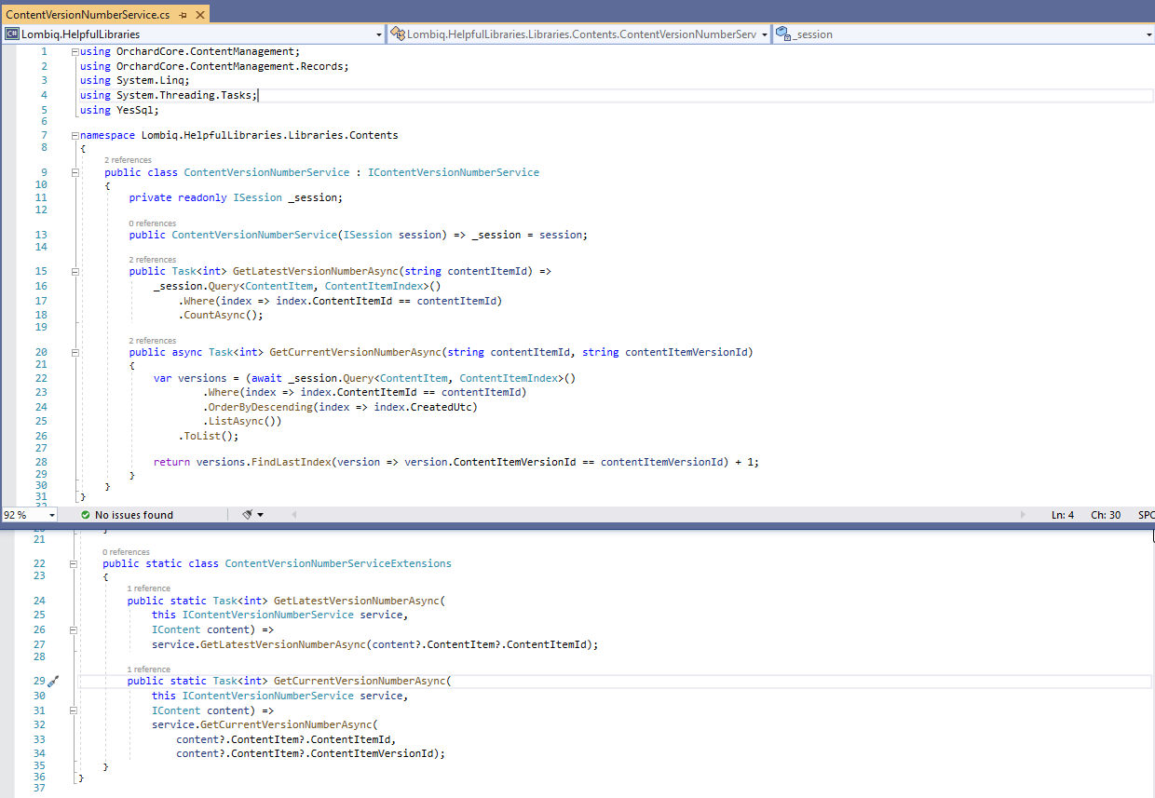Screen dimensions: 1155x798
Task: Click the screwdriver quick actions icon at line 29
Action: (53, 682)
